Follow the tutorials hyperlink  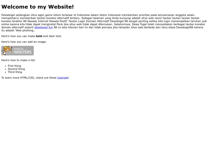[x=63, y=78]
